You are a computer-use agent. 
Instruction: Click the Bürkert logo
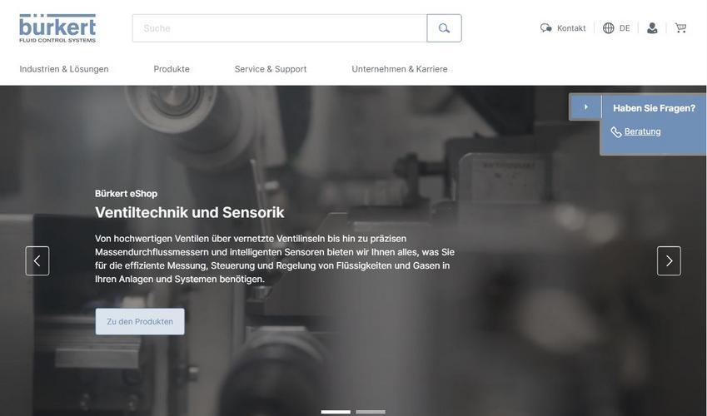57,28
